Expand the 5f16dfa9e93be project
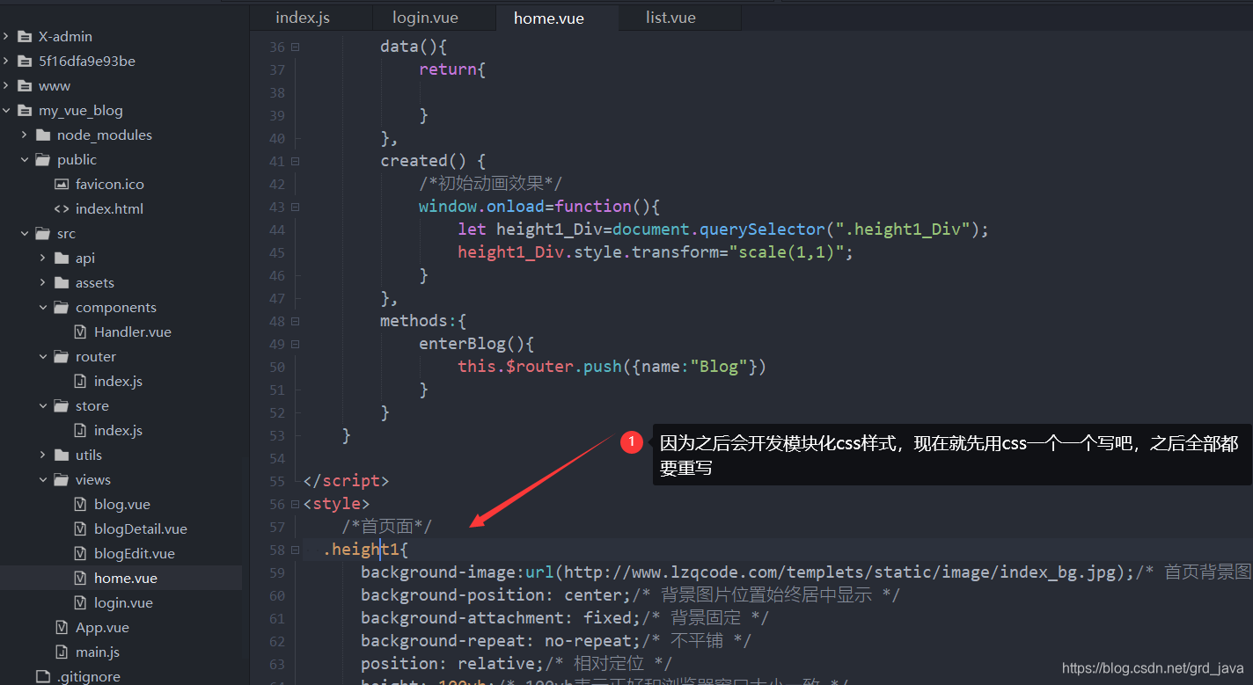 pos(6,62)
